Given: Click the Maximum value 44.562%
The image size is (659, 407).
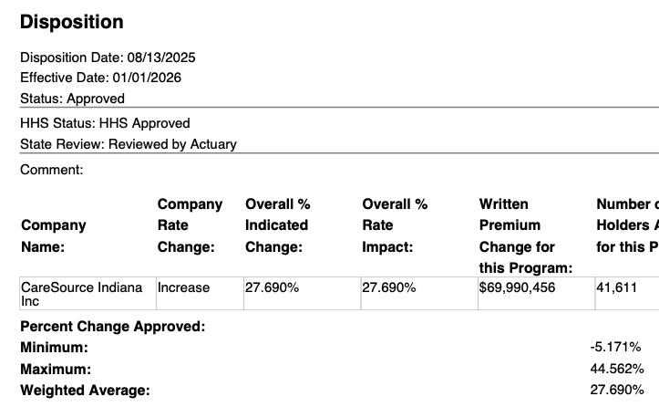Looking at the screenshot, I should [617, 370].
